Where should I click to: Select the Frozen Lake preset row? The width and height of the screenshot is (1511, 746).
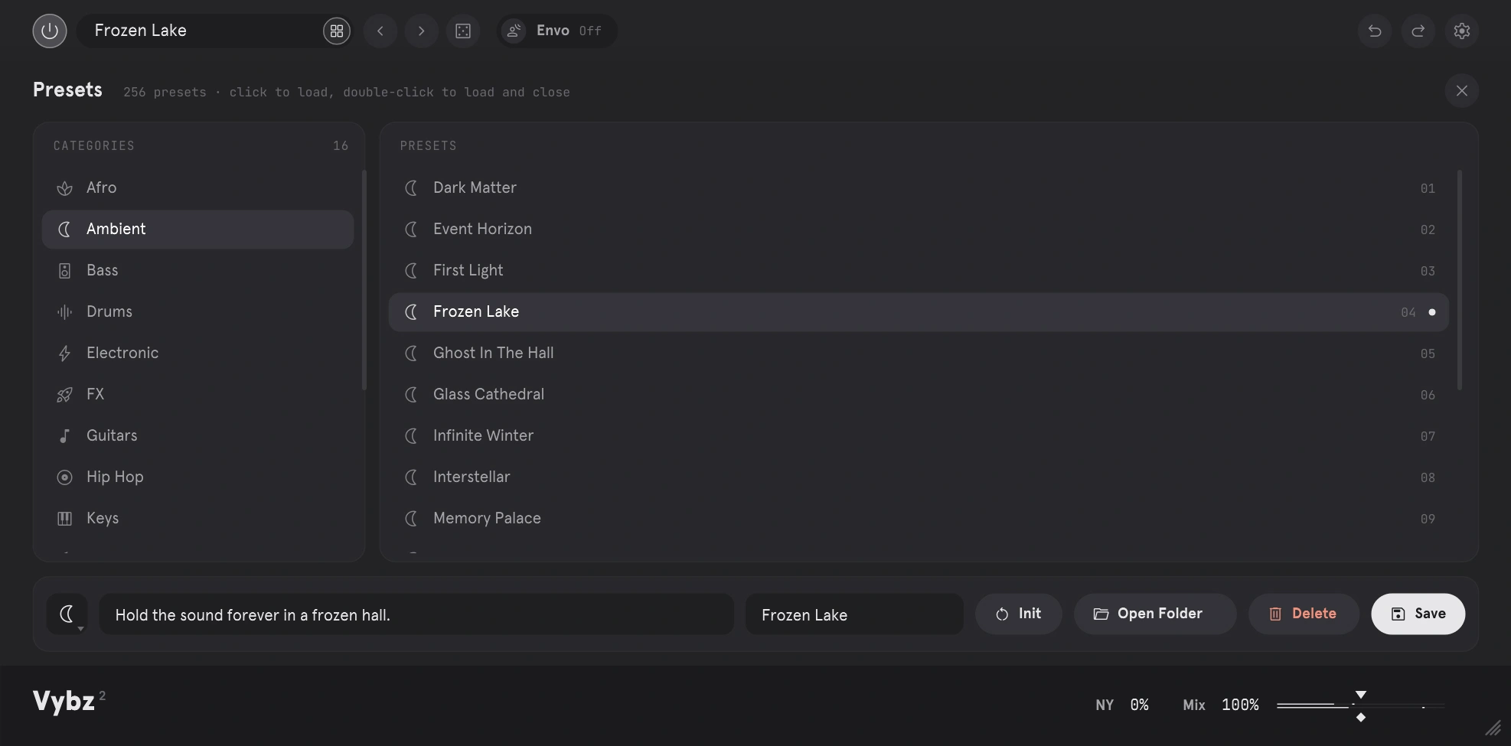919,311
